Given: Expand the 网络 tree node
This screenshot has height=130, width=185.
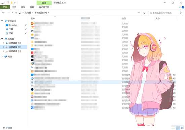Looking at the screenshot, I should [x=2, y=56].
